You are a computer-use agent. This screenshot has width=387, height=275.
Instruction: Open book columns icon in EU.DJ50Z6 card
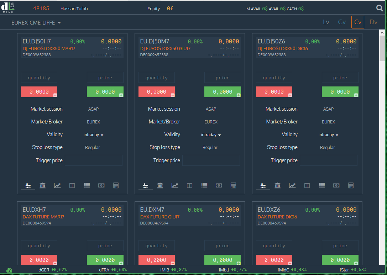tap(307, 185)
